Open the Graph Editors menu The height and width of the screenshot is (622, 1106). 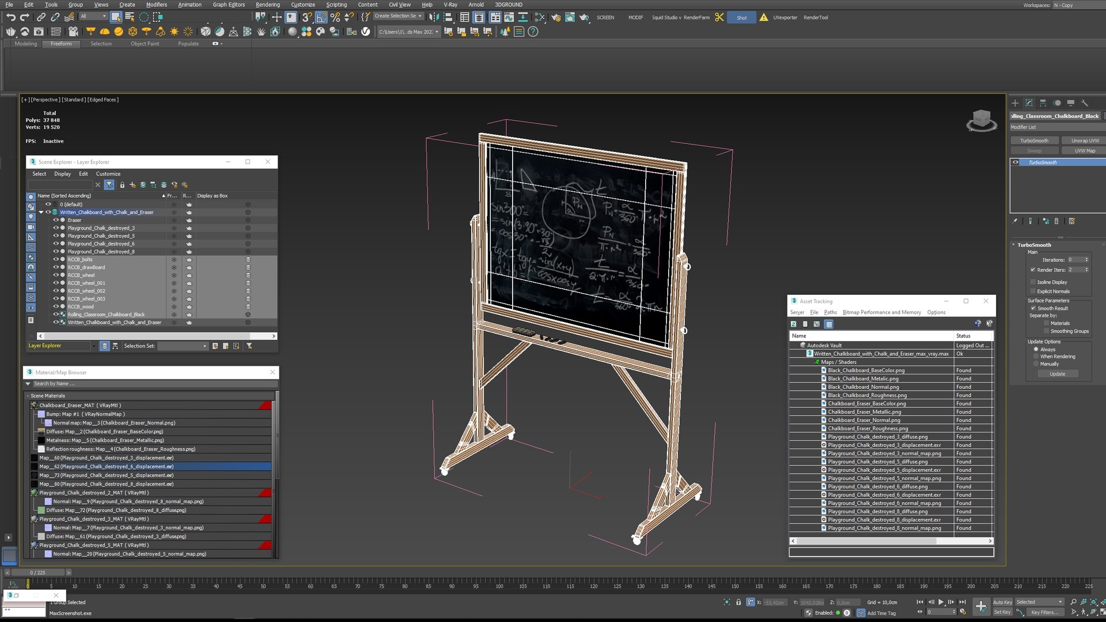tap(229, 5)
